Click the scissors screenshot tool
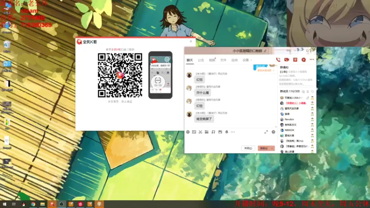The image size is (370, 208). (x=200, y=132)
